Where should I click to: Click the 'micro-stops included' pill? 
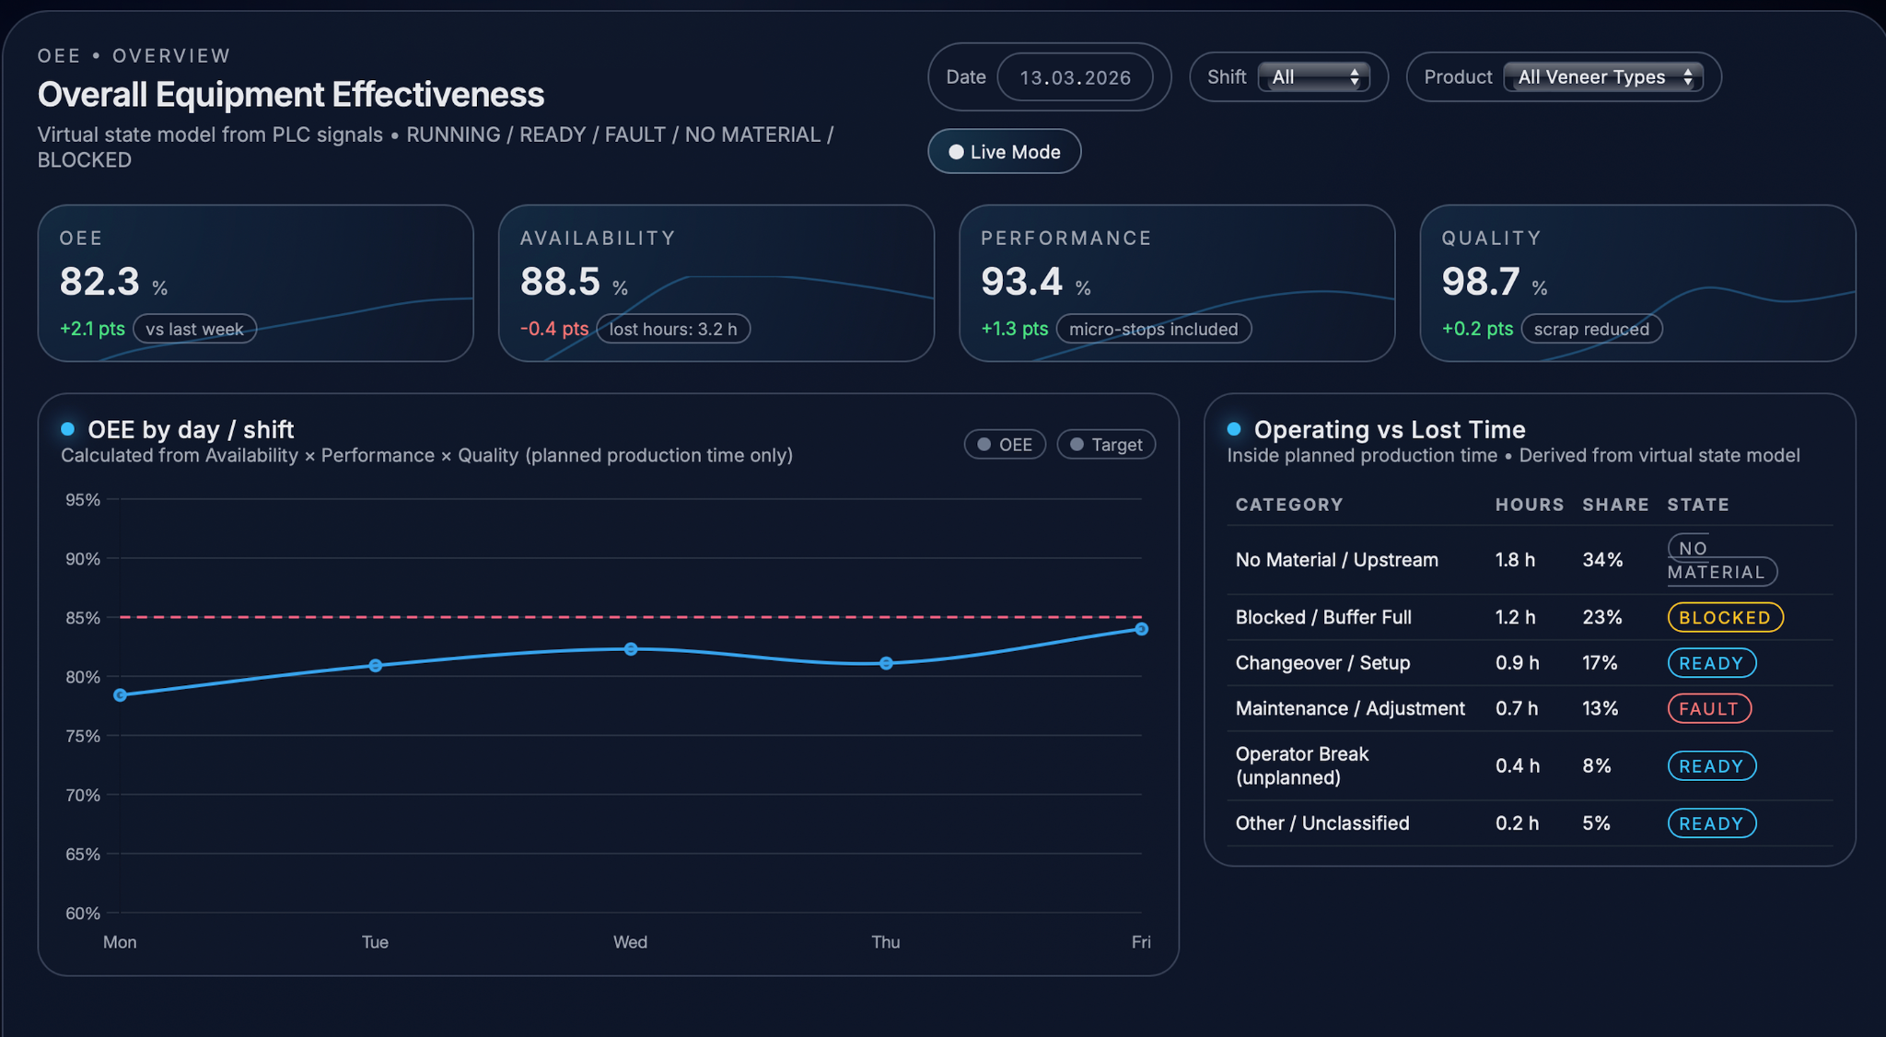[x=1153, y=330]
